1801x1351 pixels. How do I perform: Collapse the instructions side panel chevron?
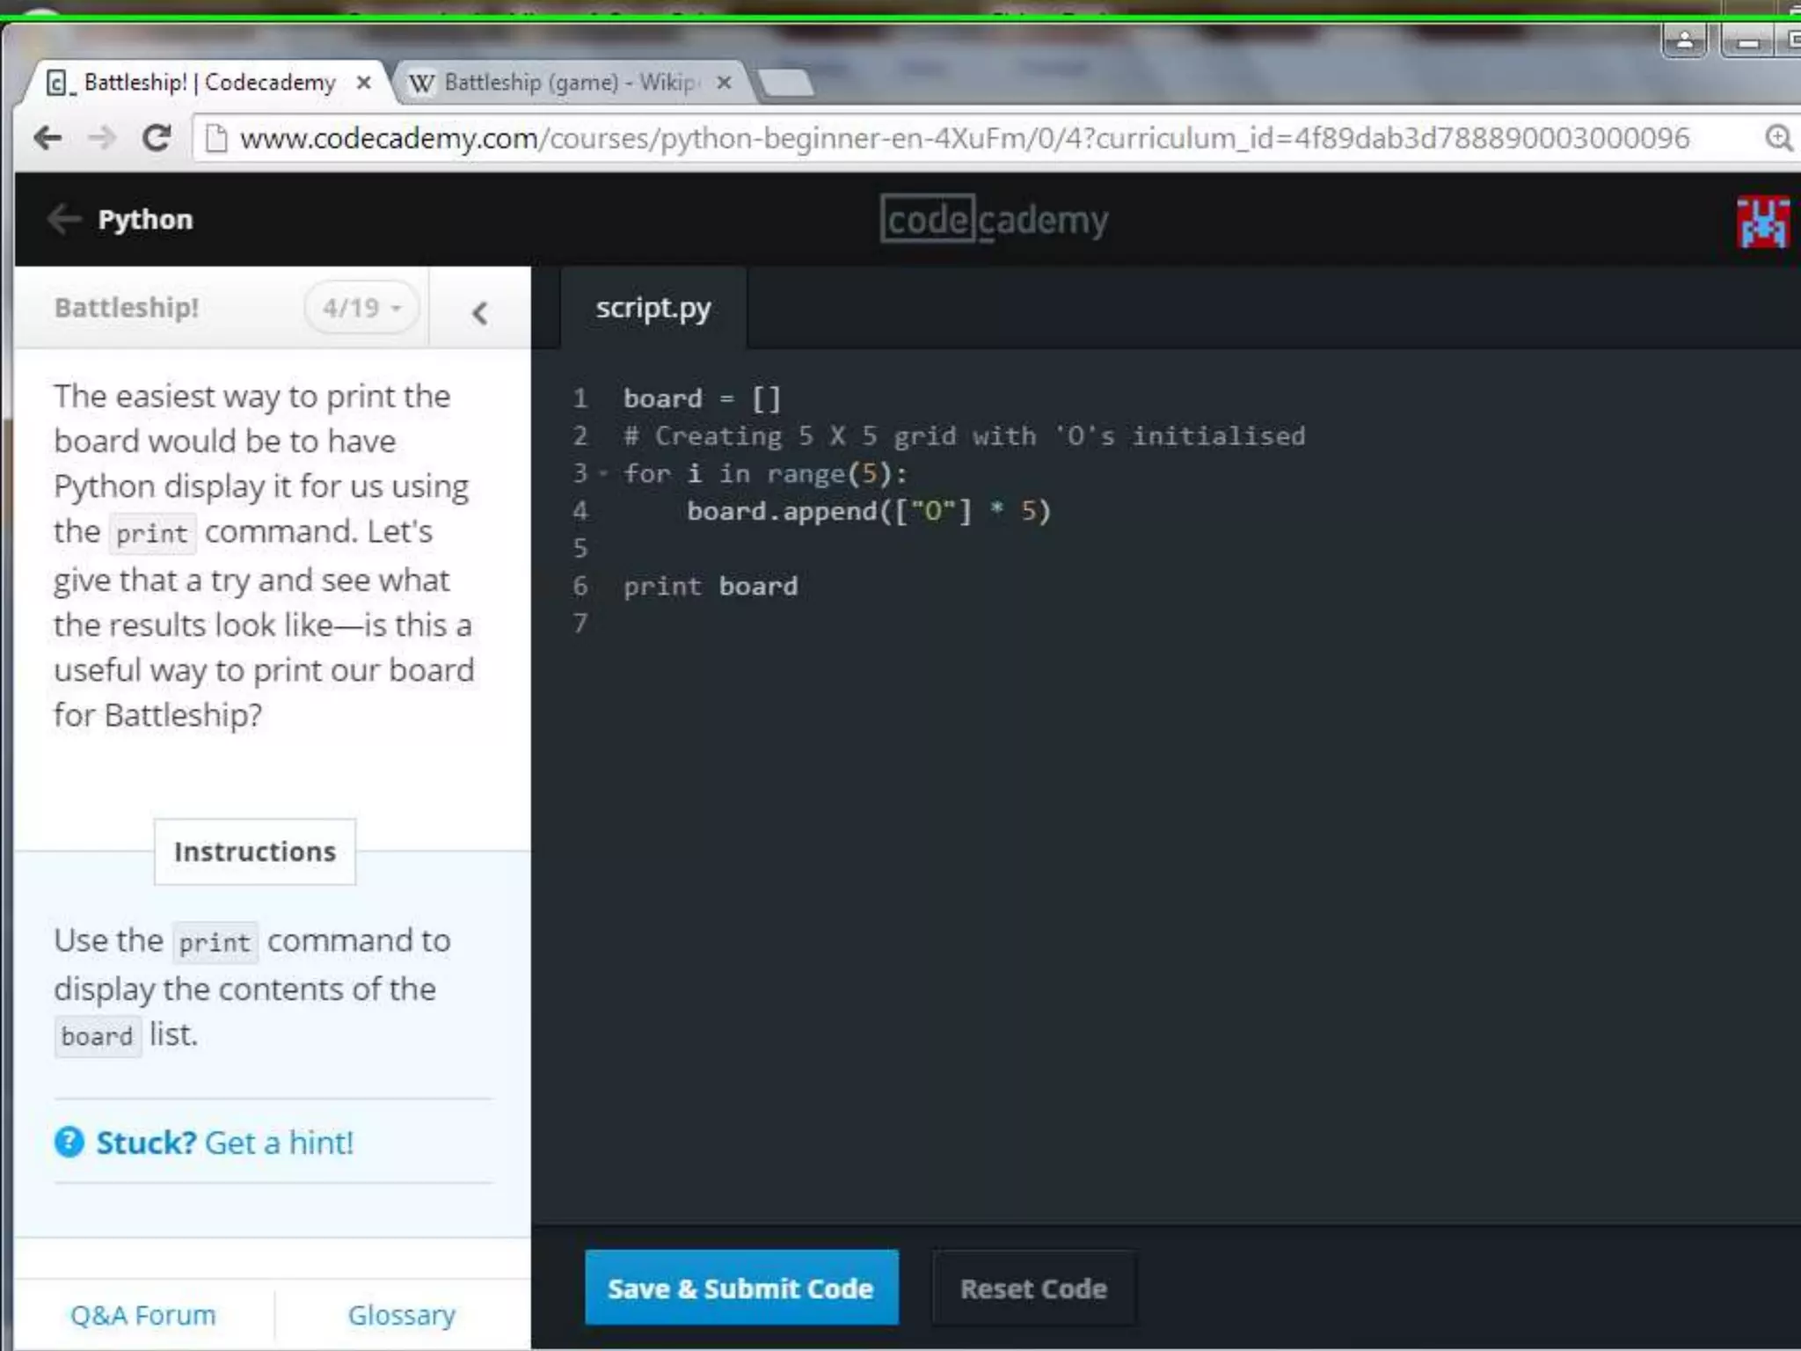click(479, 312)
